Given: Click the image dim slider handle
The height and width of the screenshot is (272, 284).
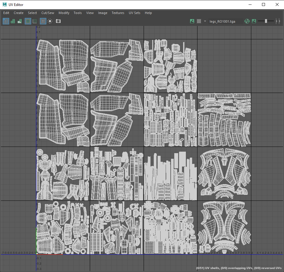Looking at the screenshot, I should point(266,21).
